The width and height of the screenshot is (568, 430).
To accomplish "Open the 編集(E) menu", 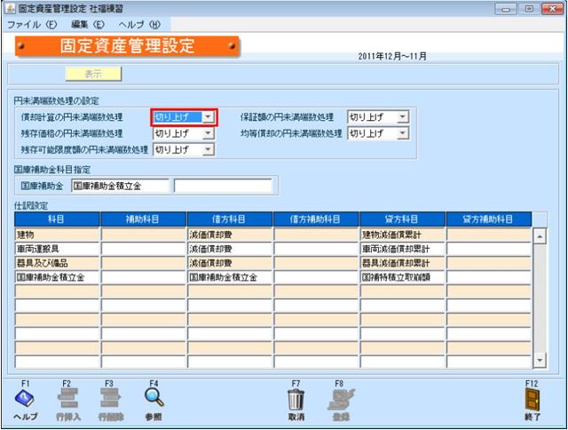I will (x=88, y=25).
